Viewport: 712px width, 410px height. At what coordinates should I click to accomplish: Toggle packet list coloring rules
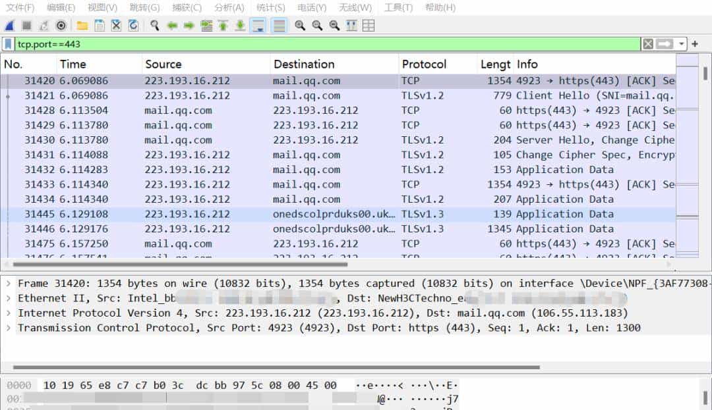pos(280,26)
